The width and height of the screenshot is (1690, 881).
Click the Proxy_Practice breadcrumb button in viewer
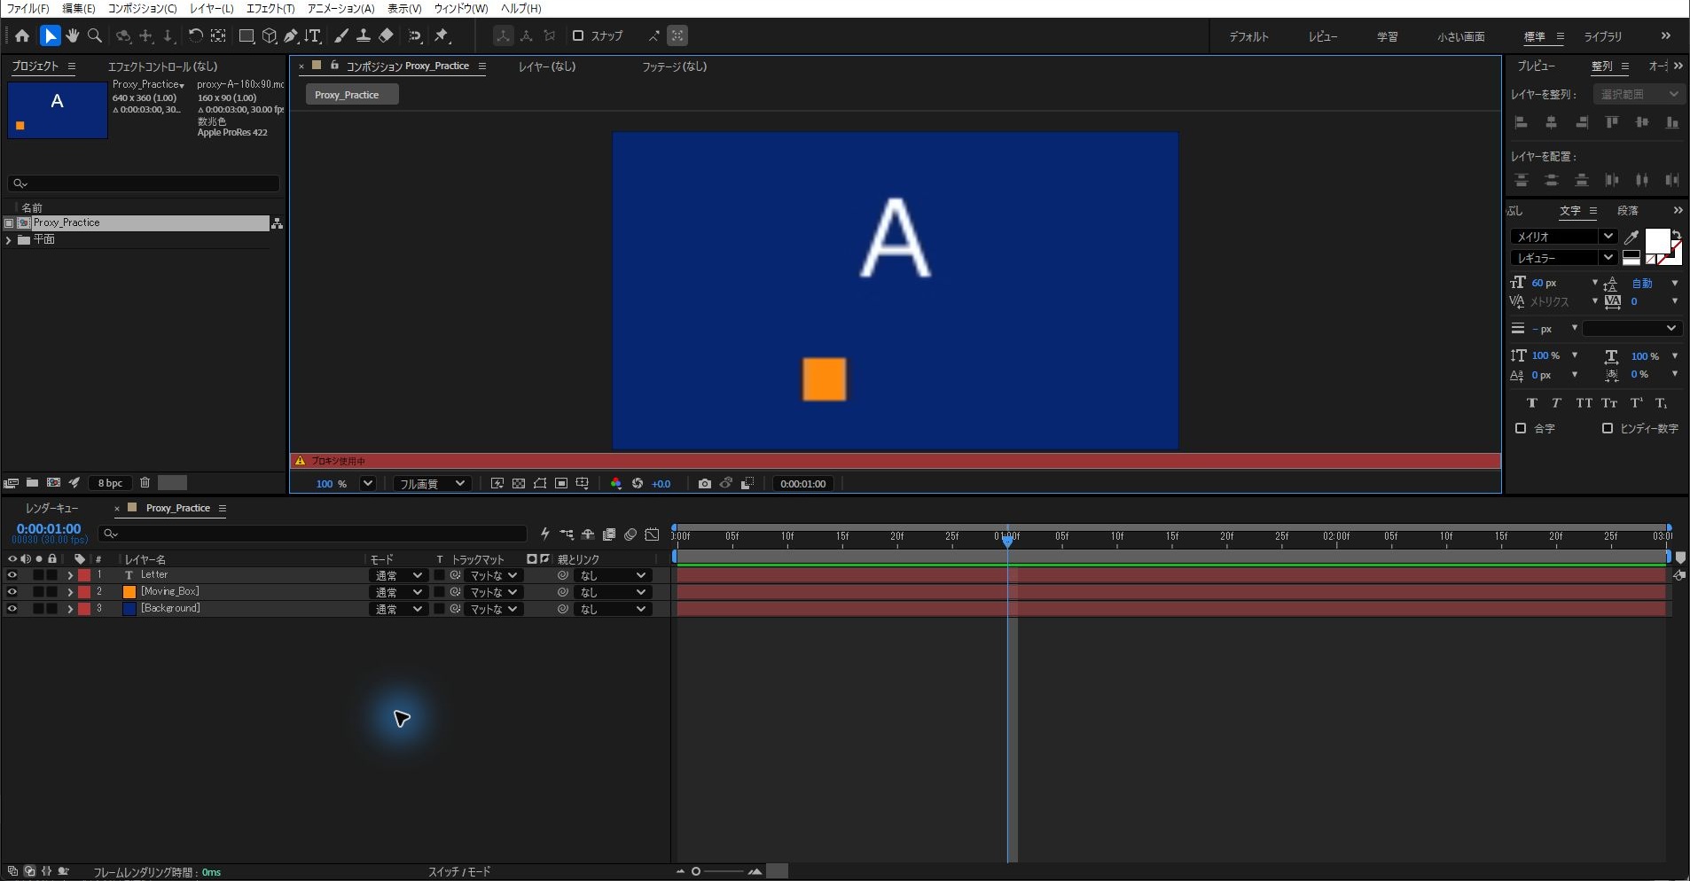coord(351,95)
